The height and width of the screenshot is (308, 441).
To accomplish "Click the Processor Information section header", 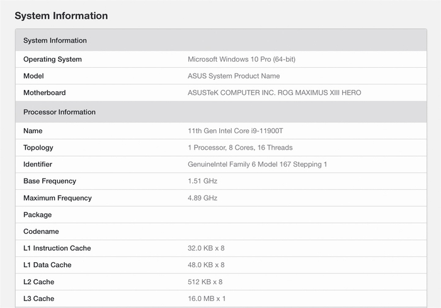I will coord(59,112).
